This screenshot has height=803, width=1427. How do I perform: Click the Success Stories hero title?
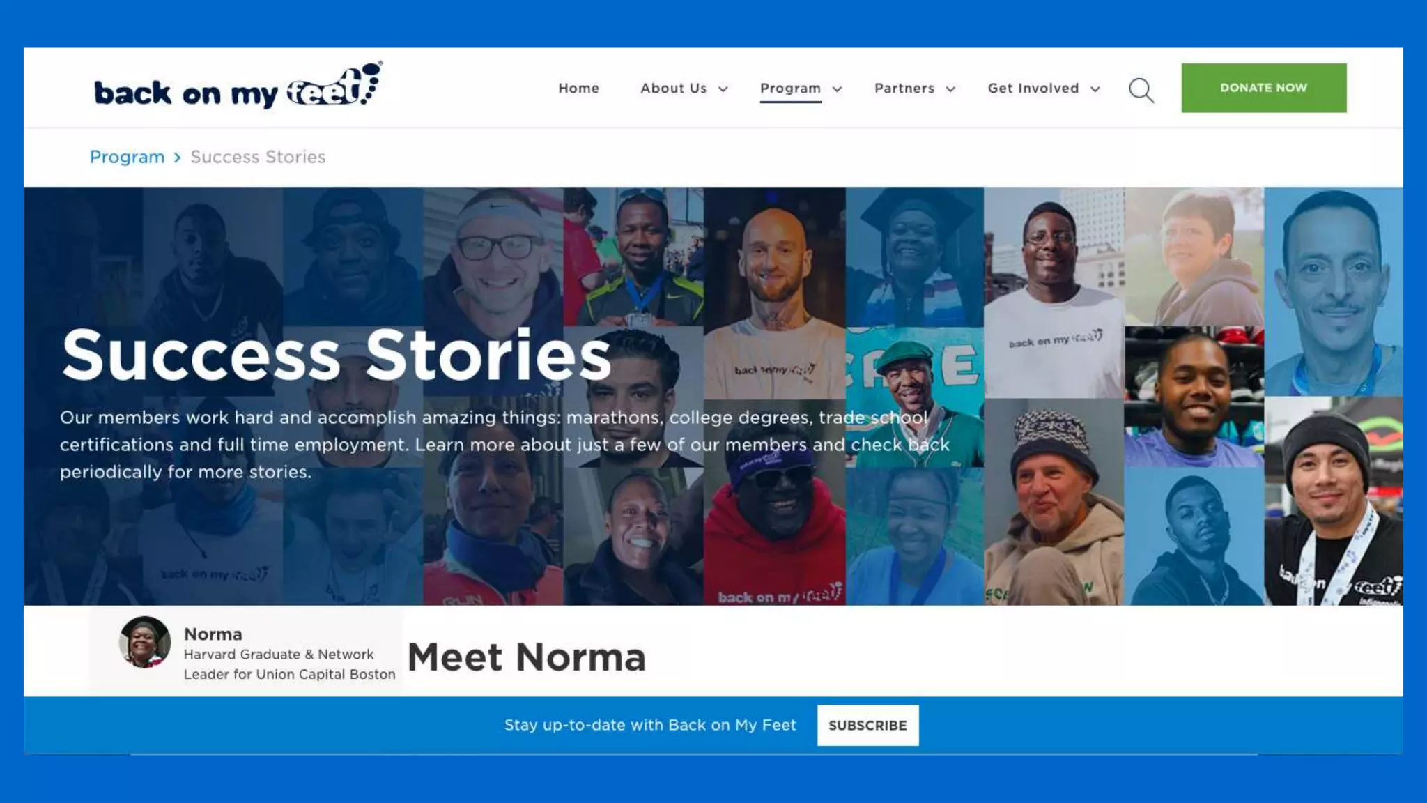pyautogui.click(x=337, y=355)
